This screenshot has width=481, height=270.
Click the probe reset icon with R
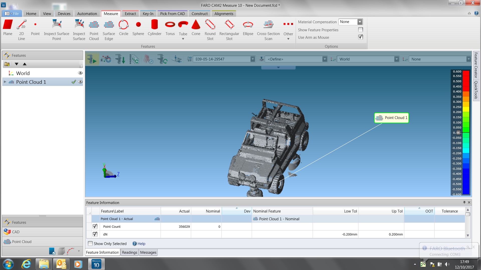click(x=106, y=59)
